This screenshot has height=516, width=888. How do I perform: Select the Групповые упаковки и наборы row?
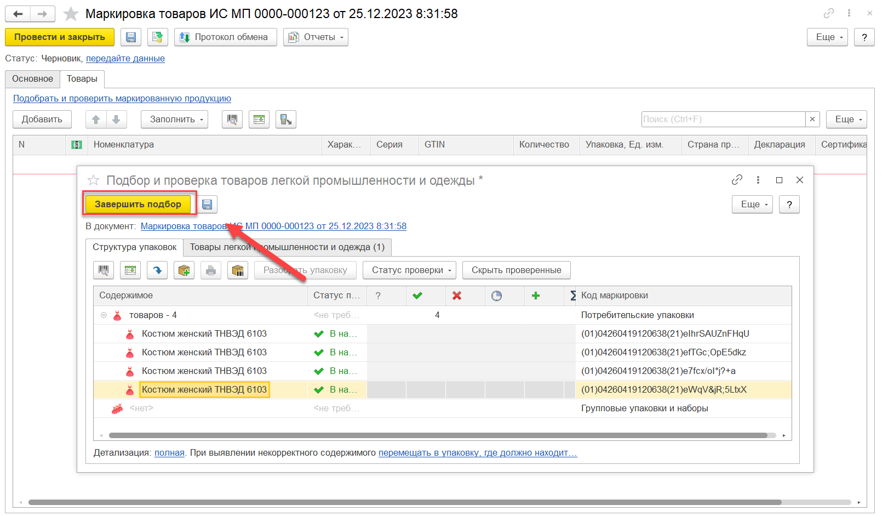pos(443,409)
